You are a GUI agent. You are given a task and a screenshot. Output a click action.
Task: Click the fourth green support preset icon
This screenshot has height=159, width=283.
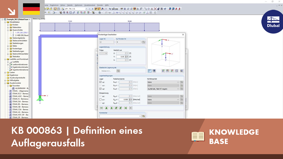point(121,108)
